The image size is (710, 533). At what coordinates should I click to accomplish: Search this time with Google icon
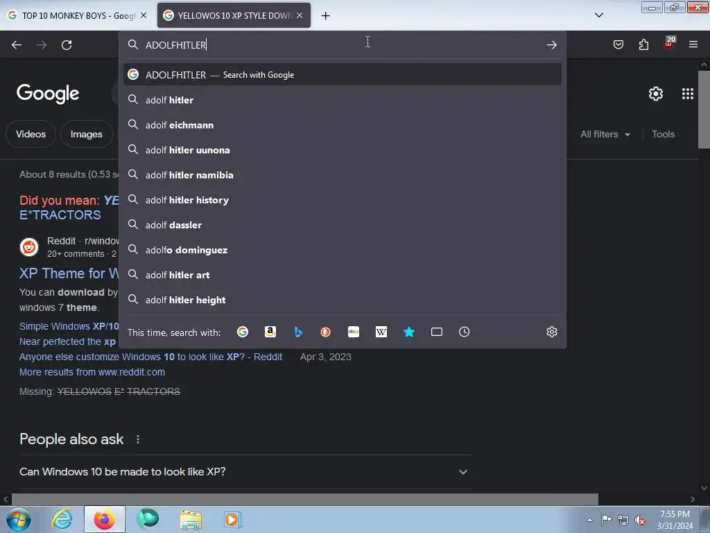point(243,332)
